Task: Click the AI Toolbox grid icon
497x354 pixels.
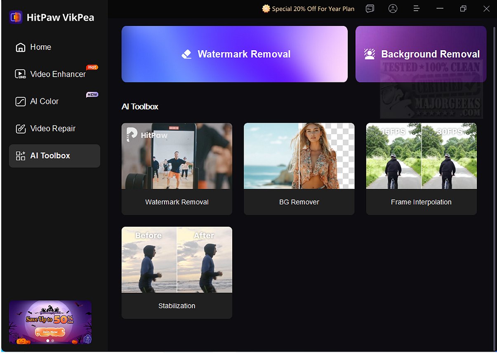Action: tap(20, 156)
